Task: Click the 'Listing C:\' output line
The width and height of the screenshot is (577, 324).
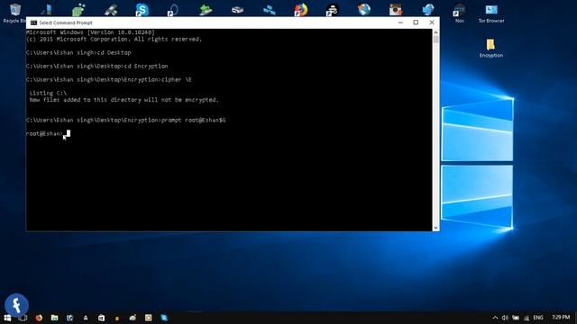Action: [48, 94]
